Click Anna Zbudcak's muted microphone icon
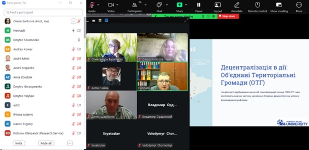Viewport: 309px width, 150px height. pyautogui.click(x=73, y=77)
